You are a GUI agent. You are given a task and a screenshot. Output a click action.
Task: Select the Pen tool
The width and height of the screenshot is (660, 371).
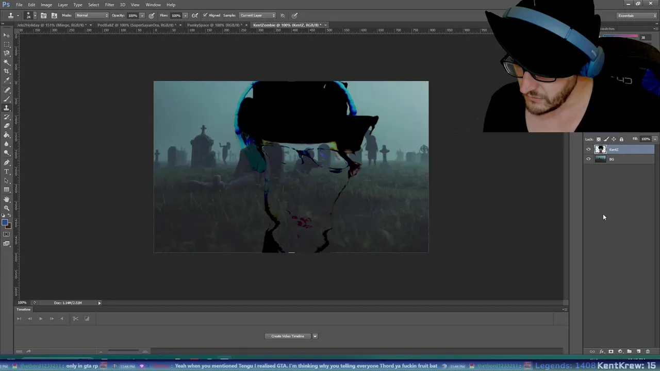(x=7, y=162)
